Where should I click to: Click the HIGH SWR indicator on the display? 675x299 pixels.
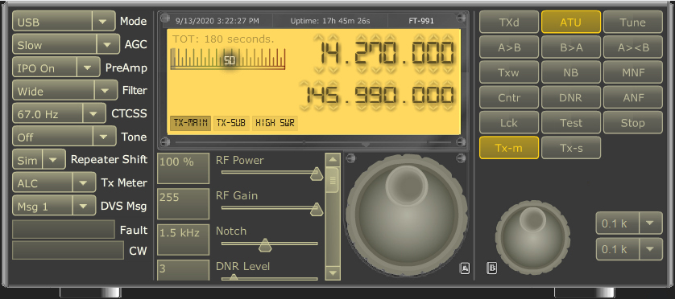point(275,123)
